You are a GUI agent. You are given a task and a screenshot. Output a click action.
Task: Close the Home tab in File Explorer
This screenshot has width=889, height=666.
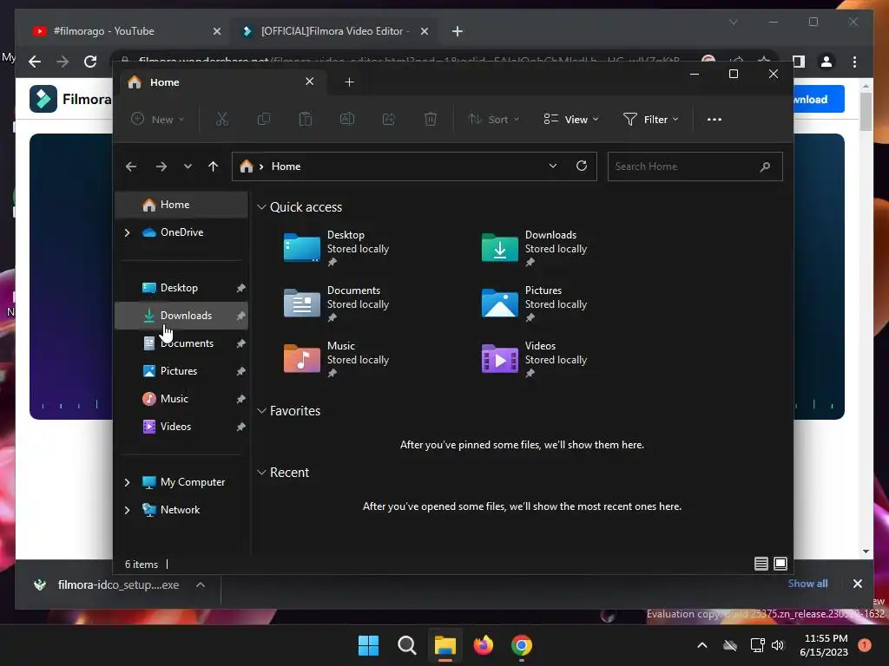click(310, 82)
